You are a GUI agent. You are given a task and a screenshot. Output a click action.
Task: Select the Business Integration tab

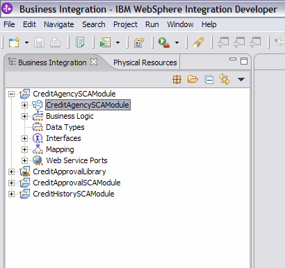52,62
